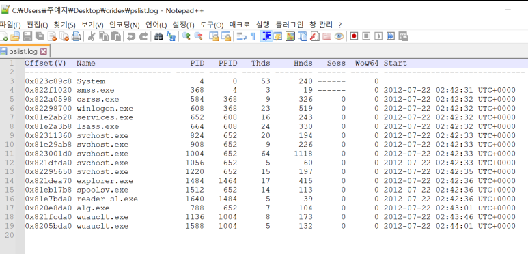Minimize the Notepad++ window
The image size is (528, 254).
coord(508,10)
